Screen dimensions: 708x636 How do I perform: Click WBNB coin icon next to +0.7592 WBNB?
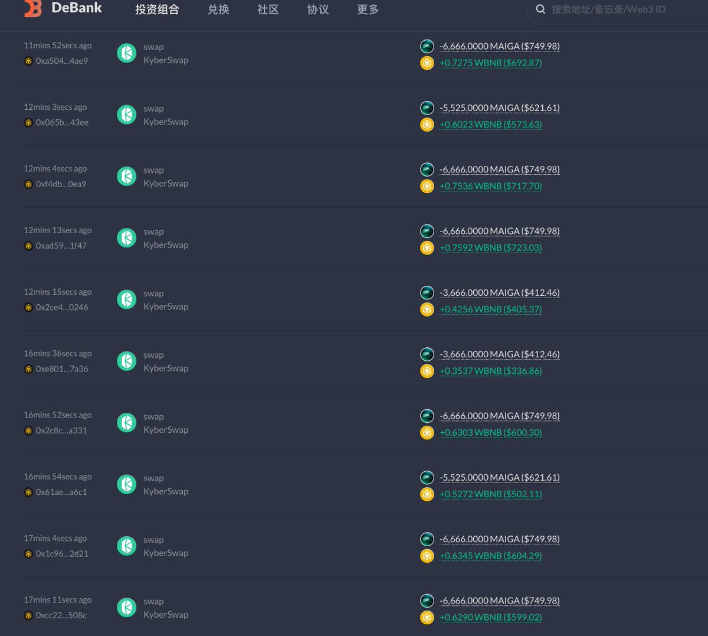click(x=427, y=248)
